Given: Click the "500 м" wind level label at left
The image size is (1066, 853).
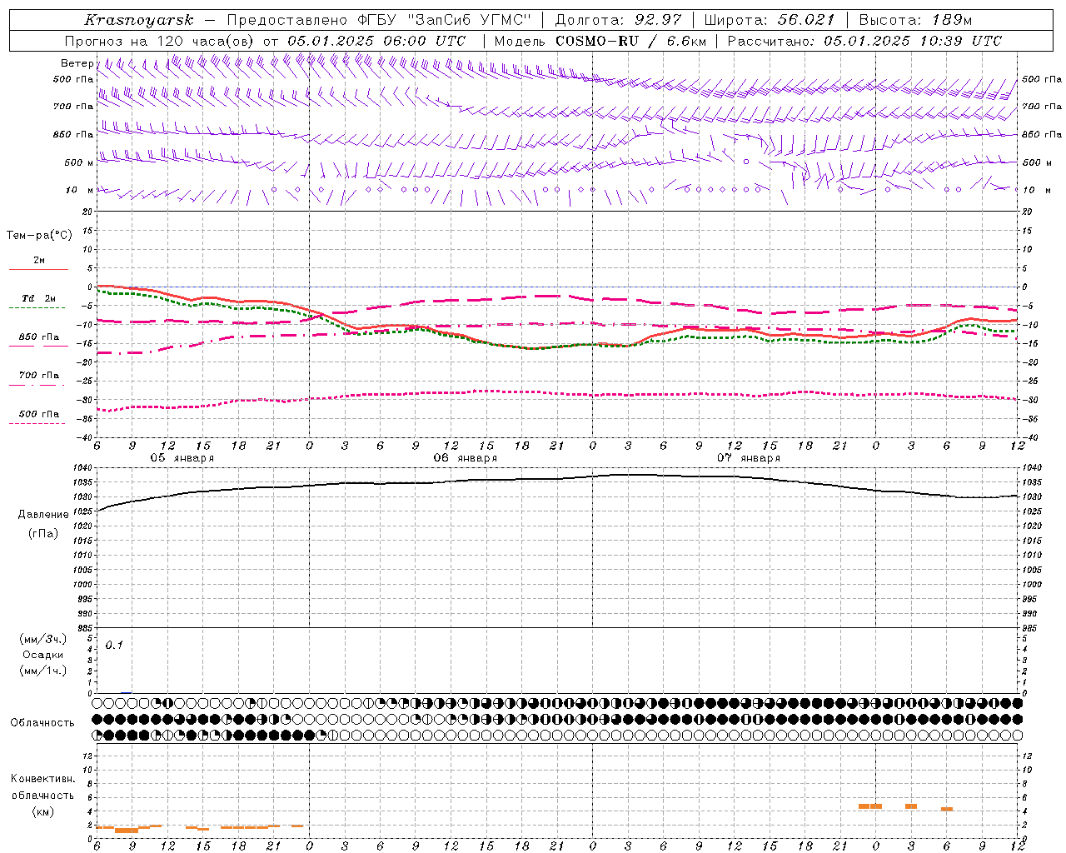Looking at the screenshot, I should (x=79, y=162).
